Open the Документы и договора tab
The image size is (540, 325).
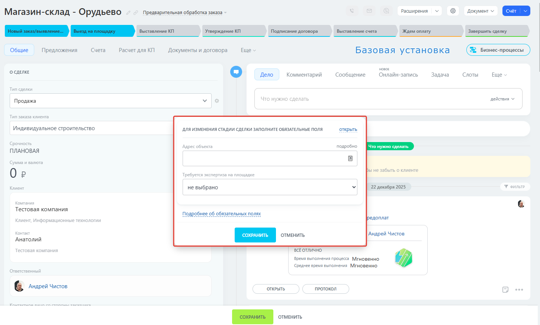198,50
